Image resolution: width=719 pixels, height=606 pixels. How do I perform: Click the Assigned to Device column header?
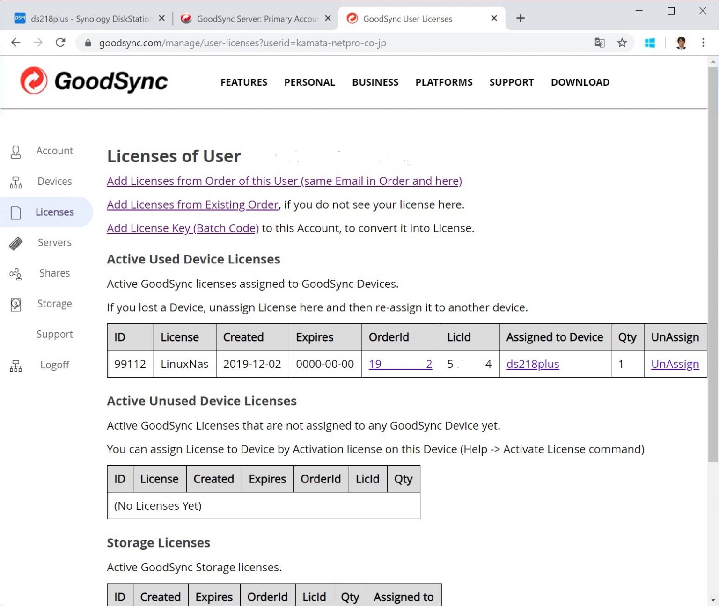point(555,337)
